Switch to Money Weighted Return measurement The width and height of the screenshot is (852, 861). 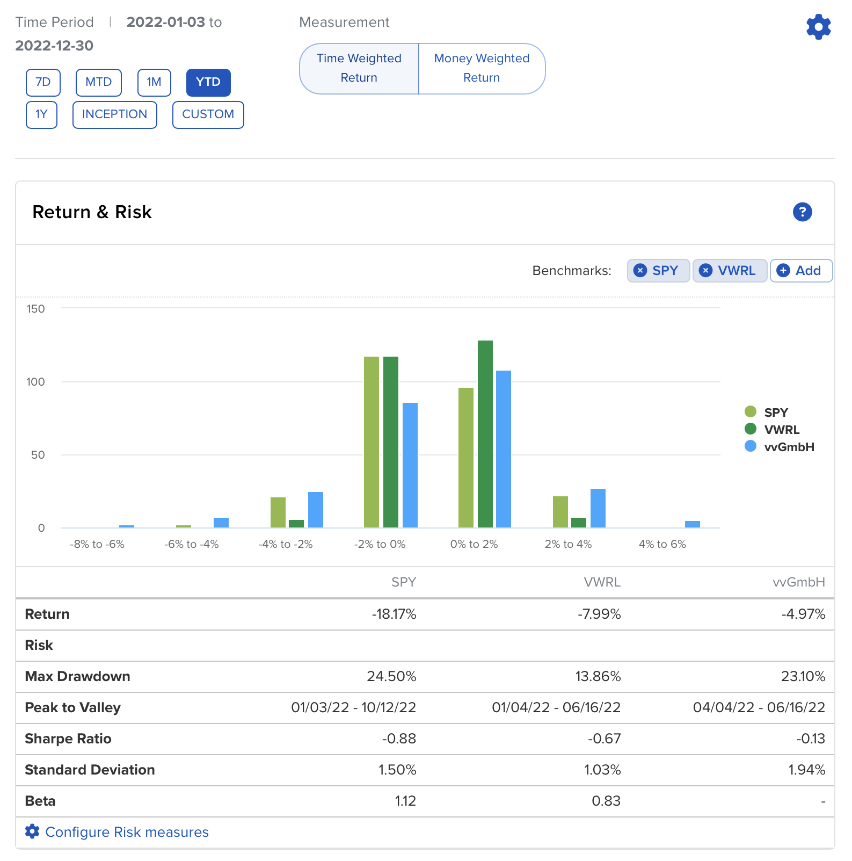click(482, 68)
